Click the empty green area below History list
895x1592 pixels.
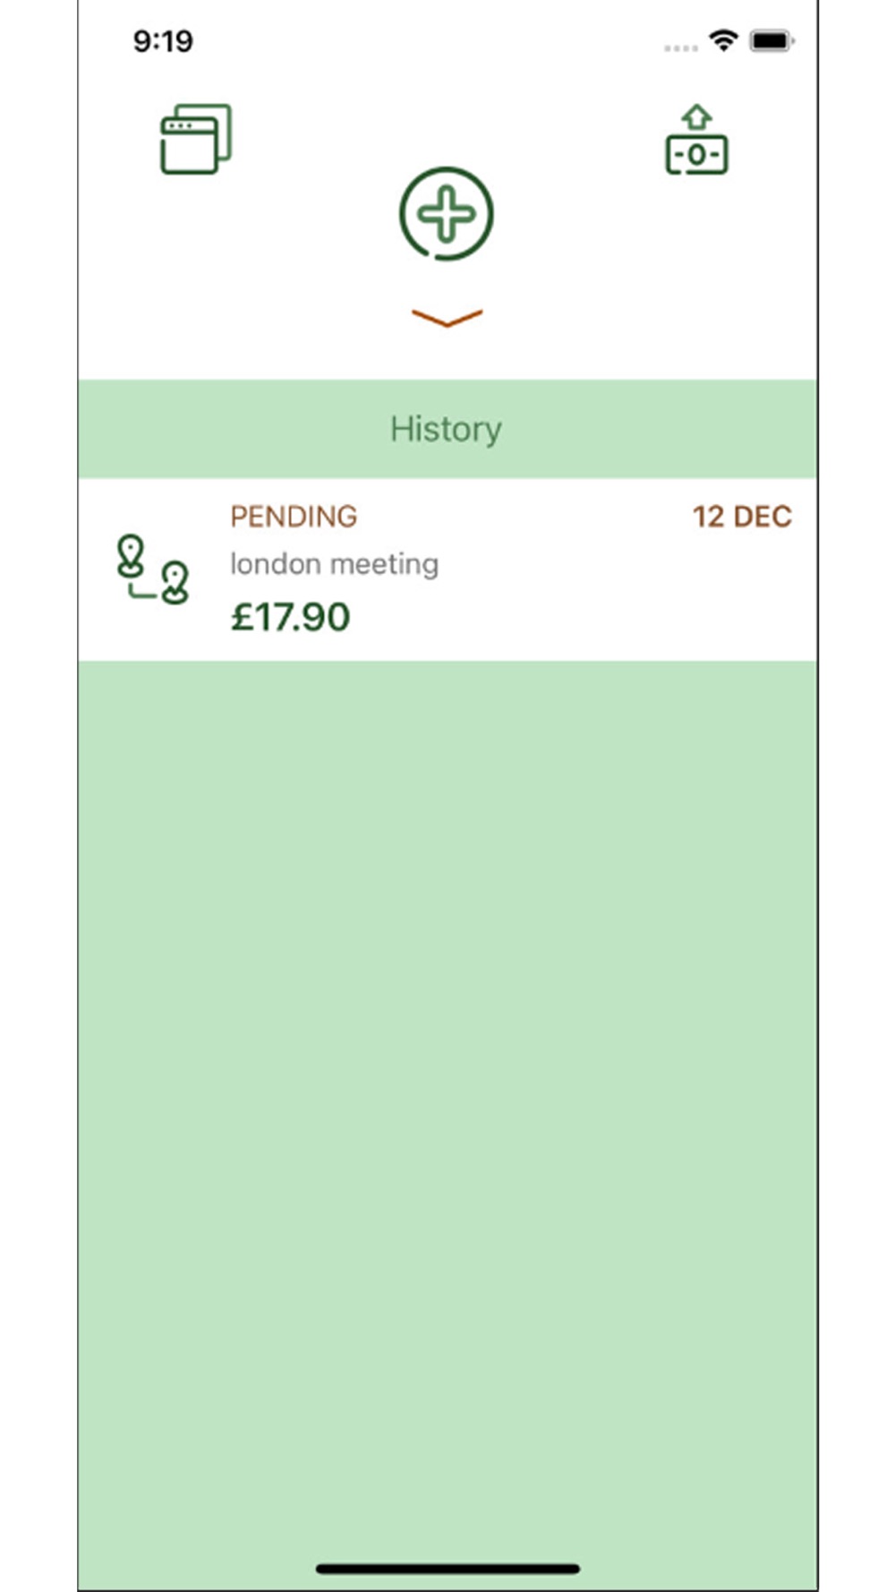point(447,1030)
